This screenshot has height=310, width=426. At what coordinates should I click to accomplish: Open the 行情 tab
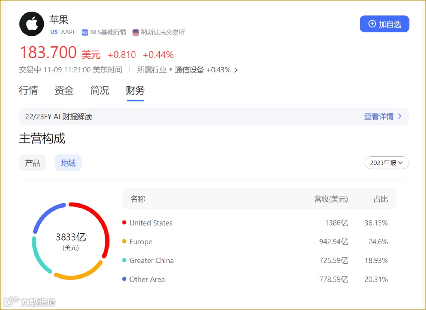28,90
